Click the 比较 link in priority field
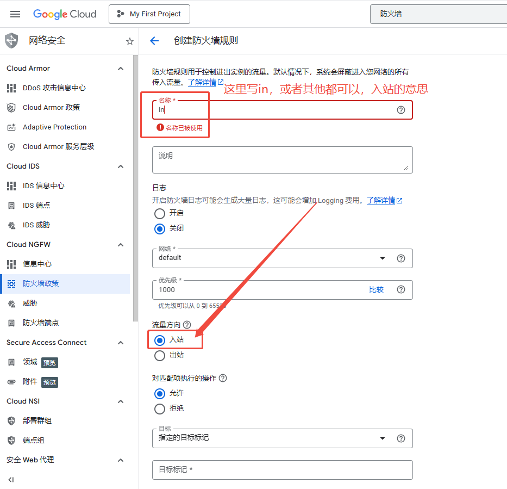Viewport: 507px width, 489px height. pyautogui.click(x=376, y=289)
